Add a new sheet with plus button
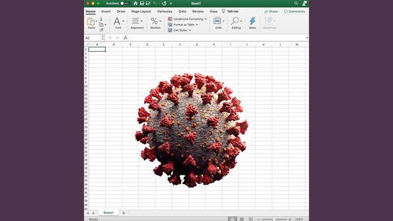The image size is (393, 221). coord(124,213)
